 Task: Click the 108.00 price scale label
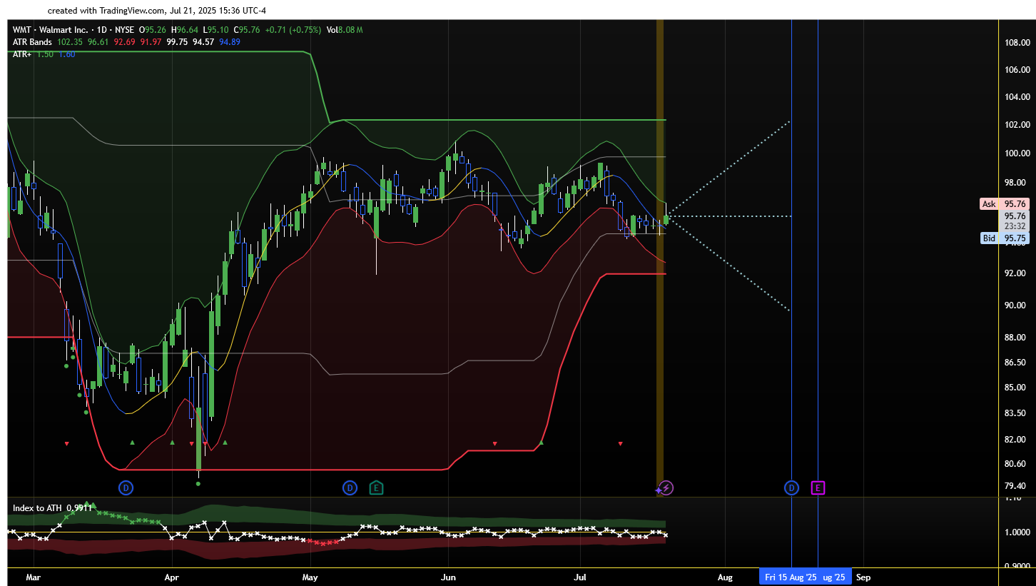1016,43
